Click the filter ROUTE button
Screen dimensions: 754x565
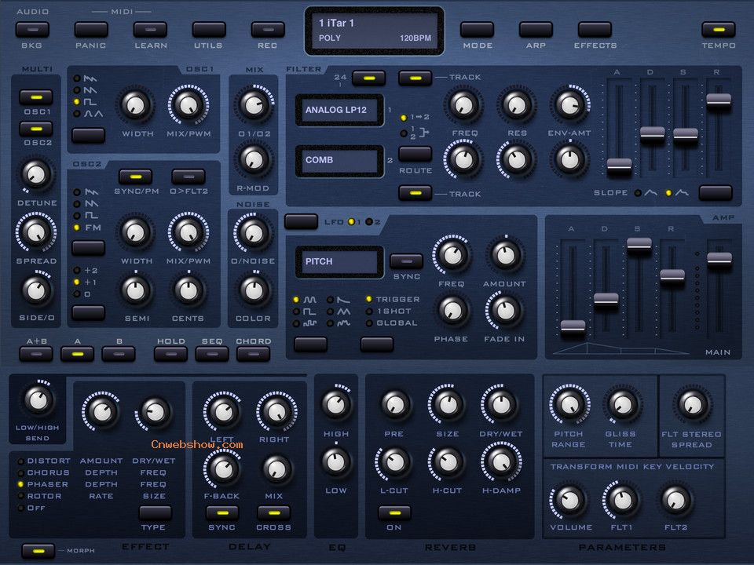[x=415, y=154]
